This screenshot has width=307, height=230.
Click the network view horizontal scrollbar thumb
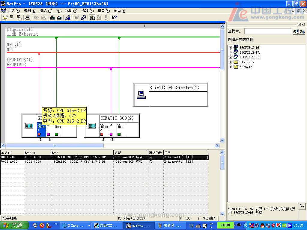(55, 146)
